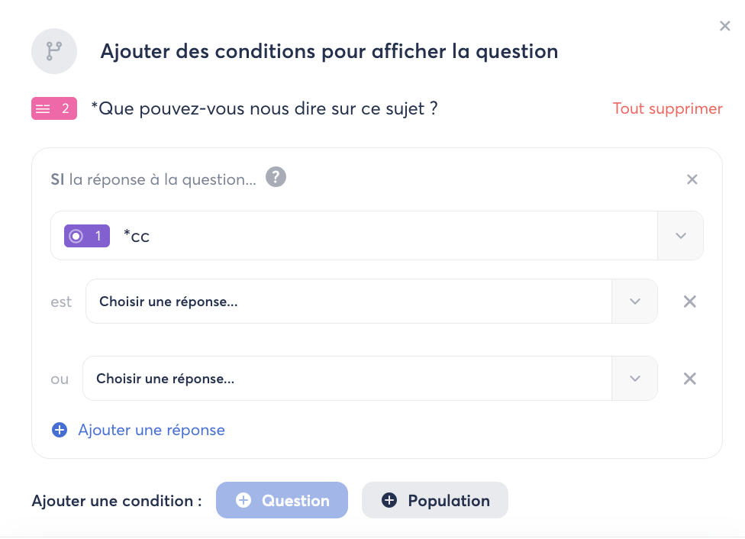
Task: Remove the whole SI condition block
Action: pos(692,179)
